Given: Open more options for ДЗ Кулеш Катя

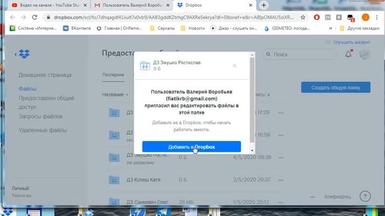Looking at the screenshot, I should click(x=281, y=180).
